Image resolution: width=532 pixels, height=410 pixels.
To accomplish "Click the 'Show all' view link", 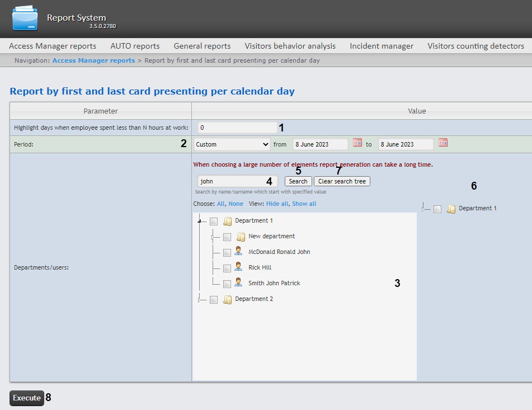I will pos(304,204).
